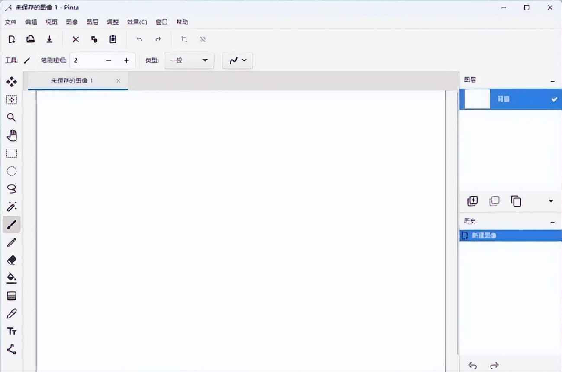Screen dimensions: 562x372
Task: Expand the Layers panel more-options arrow
Action: tap(551, 201)
